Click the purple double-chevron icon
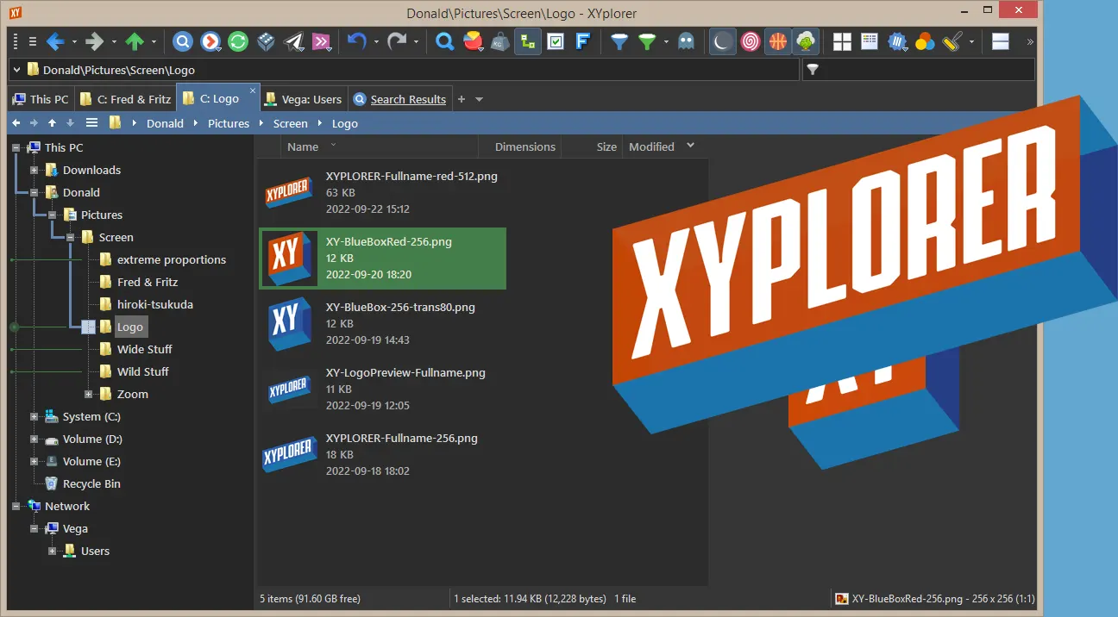 click(x=321, y=41)
